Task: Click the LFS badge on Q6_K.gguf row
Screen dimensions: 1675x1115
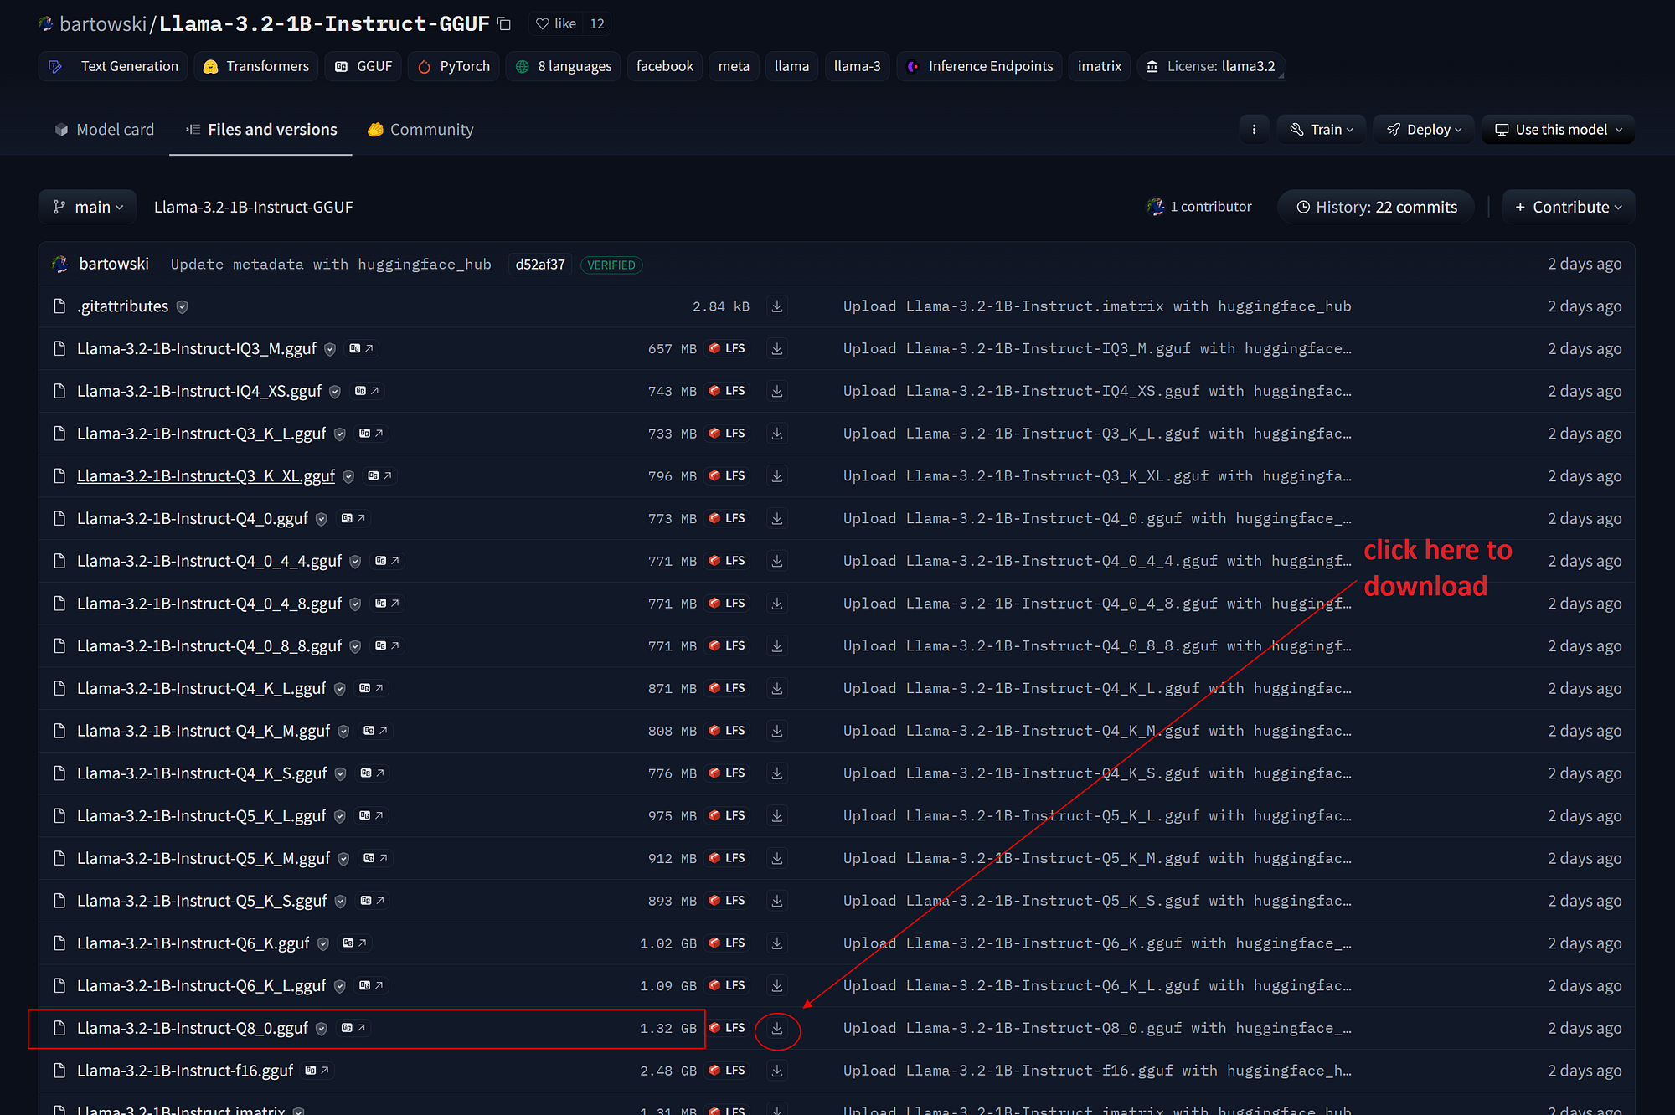Action: tap(727, 943)
